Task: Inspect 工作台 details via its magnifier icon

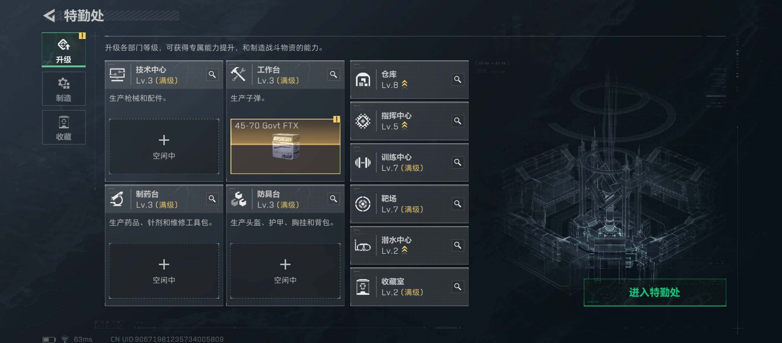Action: pyautogui.click(x=333, y=75)
